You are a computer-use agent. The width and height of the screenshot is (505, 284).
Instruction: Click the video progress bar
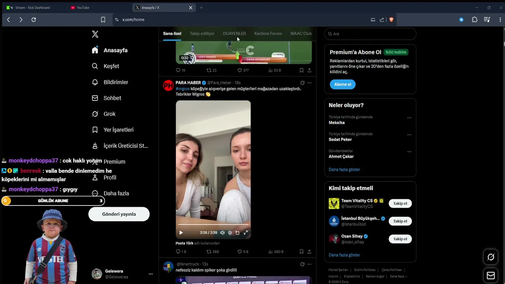(x=213, y=225)
